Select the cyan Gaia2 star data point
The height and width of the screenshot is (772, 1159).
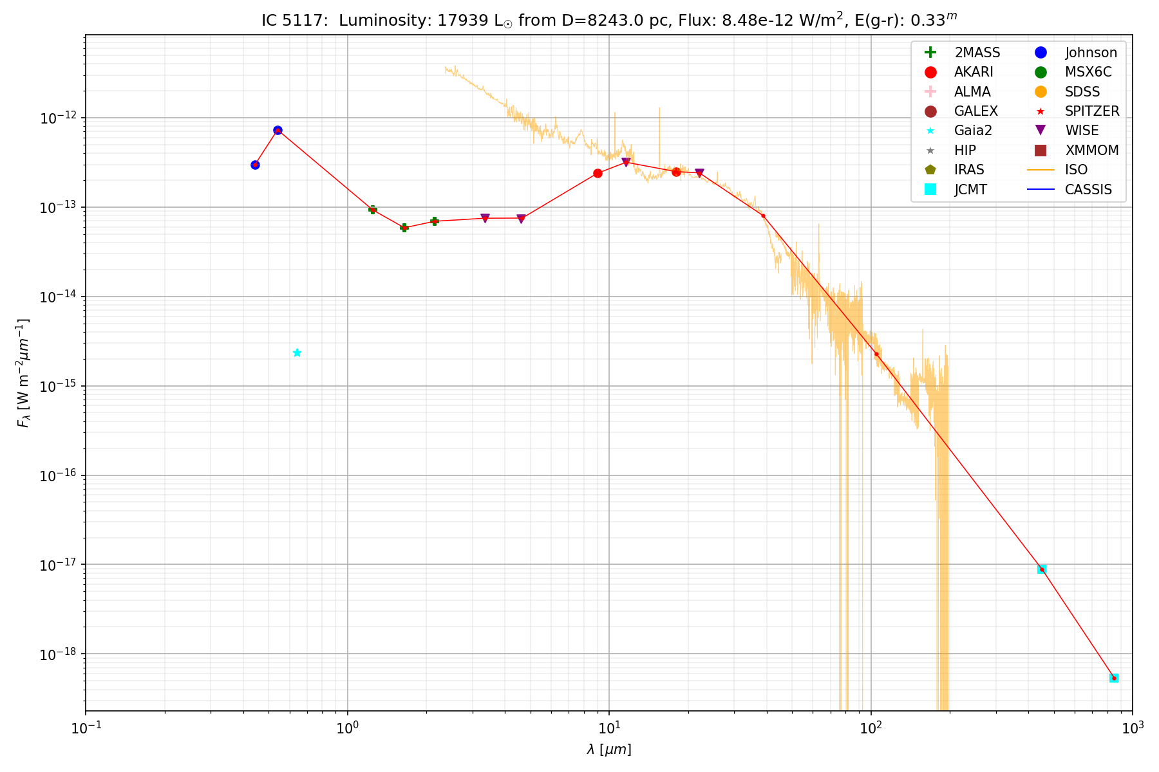[x=297, y=353]
